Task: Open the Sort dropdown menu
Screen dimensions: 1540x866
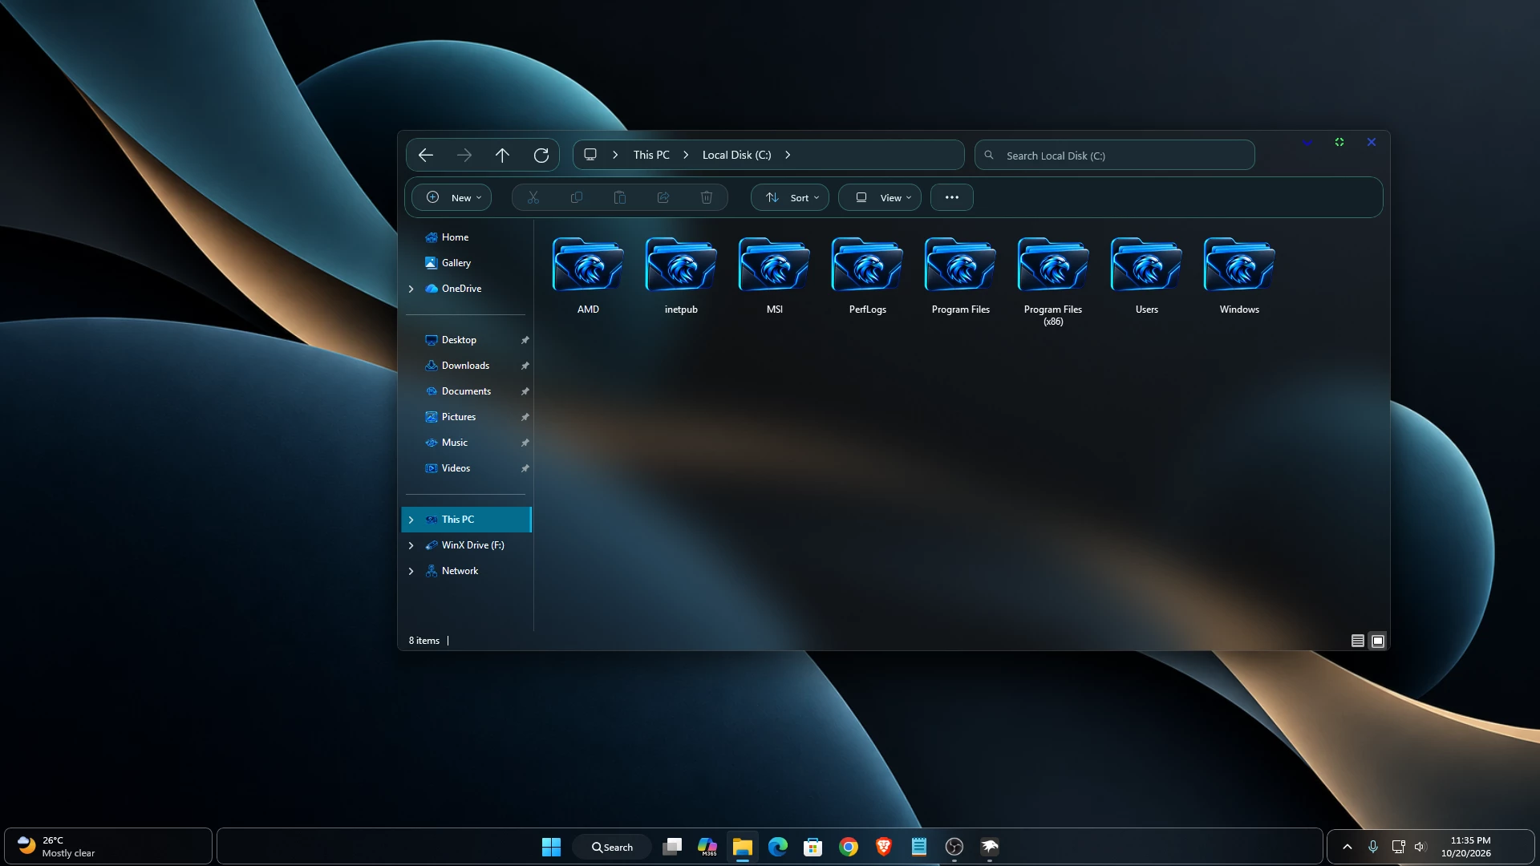Action: point(790,198)
